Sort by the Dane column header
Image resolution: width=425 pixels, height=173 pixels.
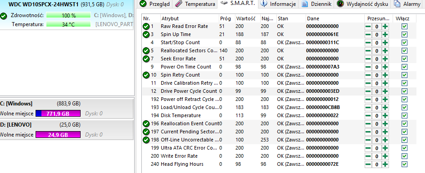tap(335, 19)
